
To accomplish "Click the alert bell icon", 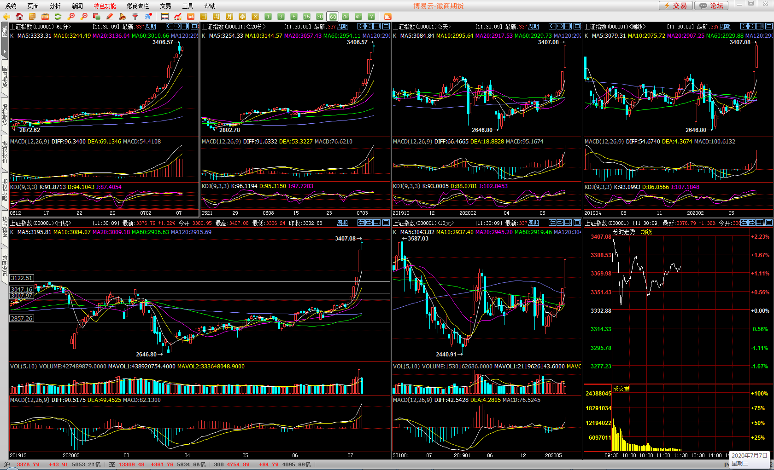I will tap(123, 17).
